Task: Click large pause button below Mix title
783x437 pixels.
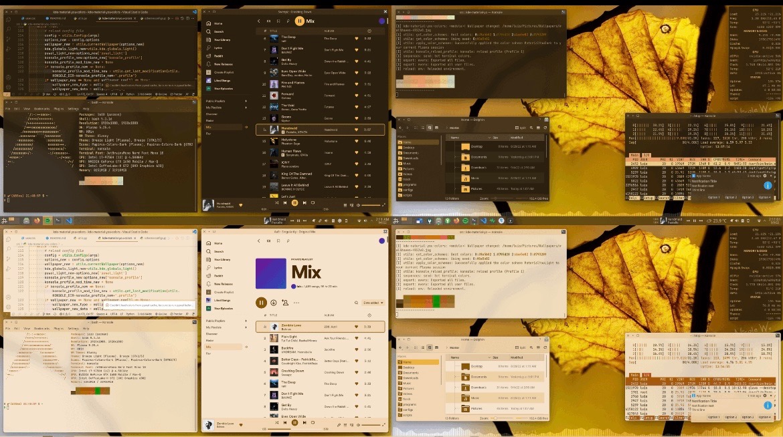Action: click(x=261, y=302)
